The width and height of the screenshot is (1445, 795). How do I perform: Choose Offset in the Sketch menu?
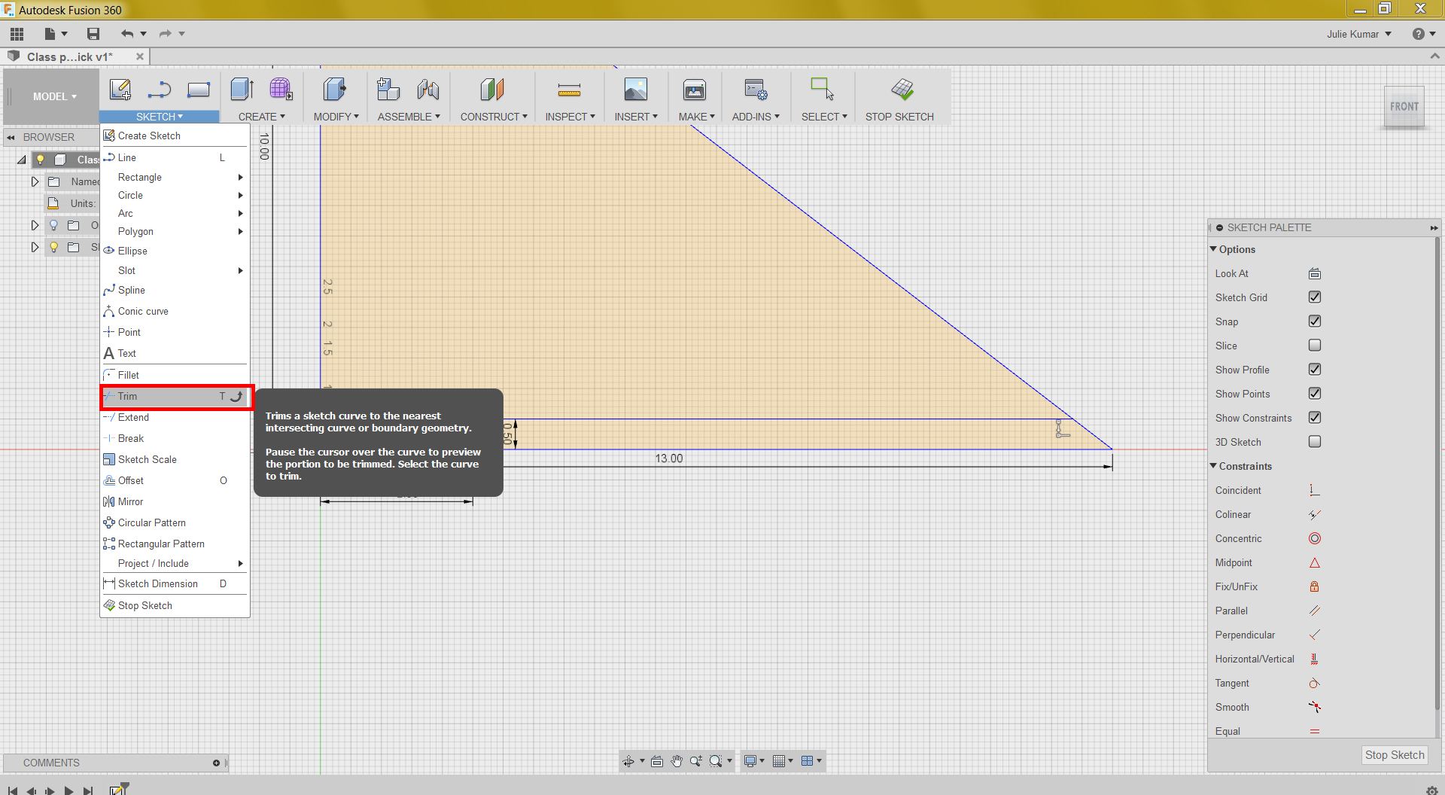175,480
